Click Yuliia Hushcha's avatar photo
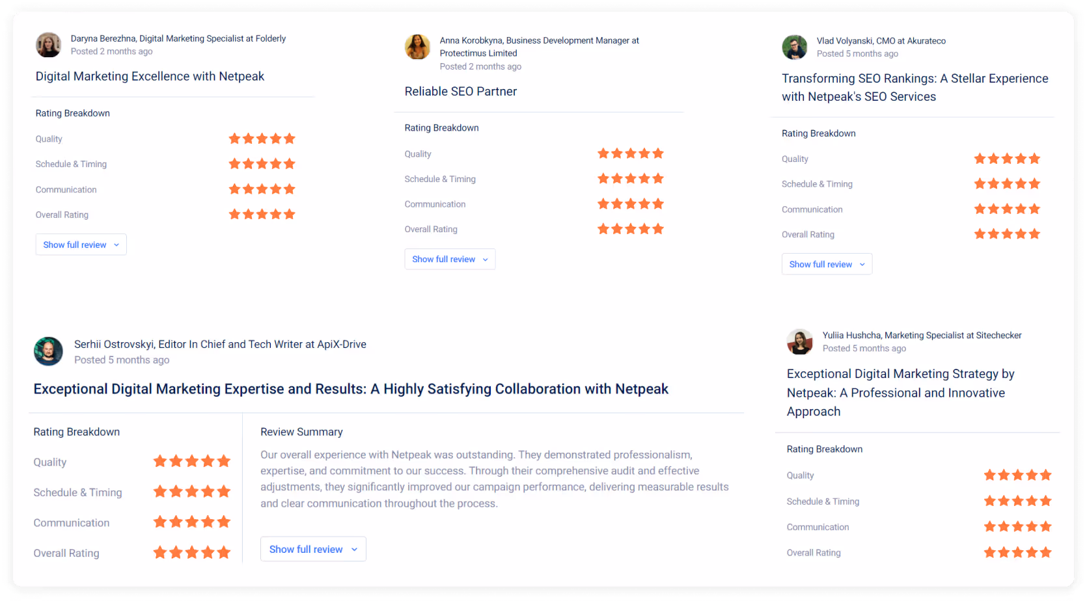The image size is (1087, 601). 799,341
